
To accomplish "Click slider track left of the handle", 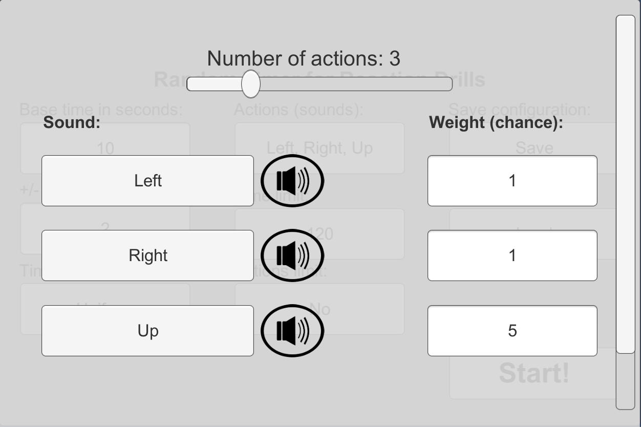I will click(x=212, y=84).
